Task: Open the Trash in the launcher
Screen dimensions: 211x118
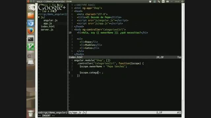Action: (x=31, y=114)
